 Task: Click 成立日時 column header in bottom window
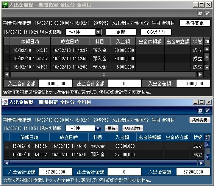pos(69,138)
